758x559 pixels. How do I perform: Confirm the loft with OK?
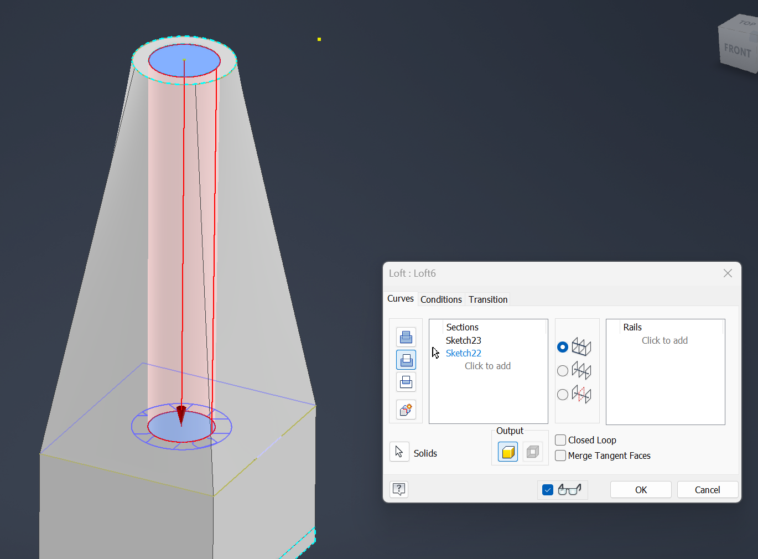[x=640, y=489]
